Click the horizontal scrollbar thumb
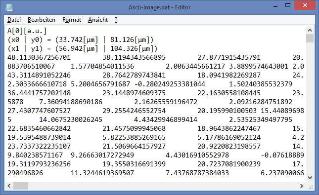 click(x=21, y=186)
